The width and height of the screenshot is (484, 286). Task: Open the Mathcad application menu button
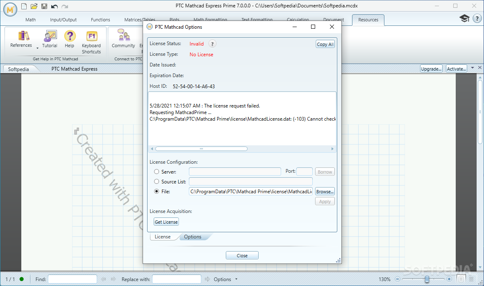(x=10, y=9)
